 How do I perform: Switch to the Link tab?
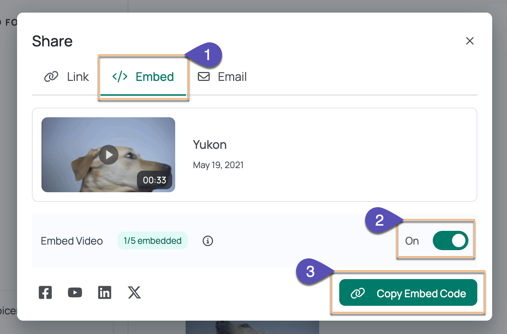tap(66, 77)
